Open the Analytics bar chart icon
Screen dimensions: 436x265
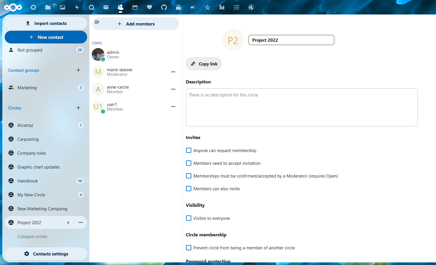pyautogui.click(x=222, y=7)
